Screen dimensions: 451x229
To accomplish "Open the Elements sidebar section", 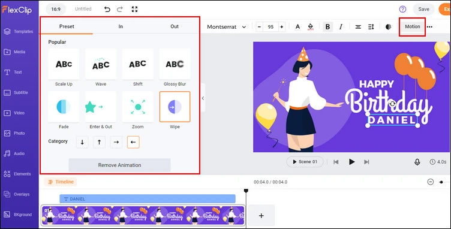I will tap(17, 174).
